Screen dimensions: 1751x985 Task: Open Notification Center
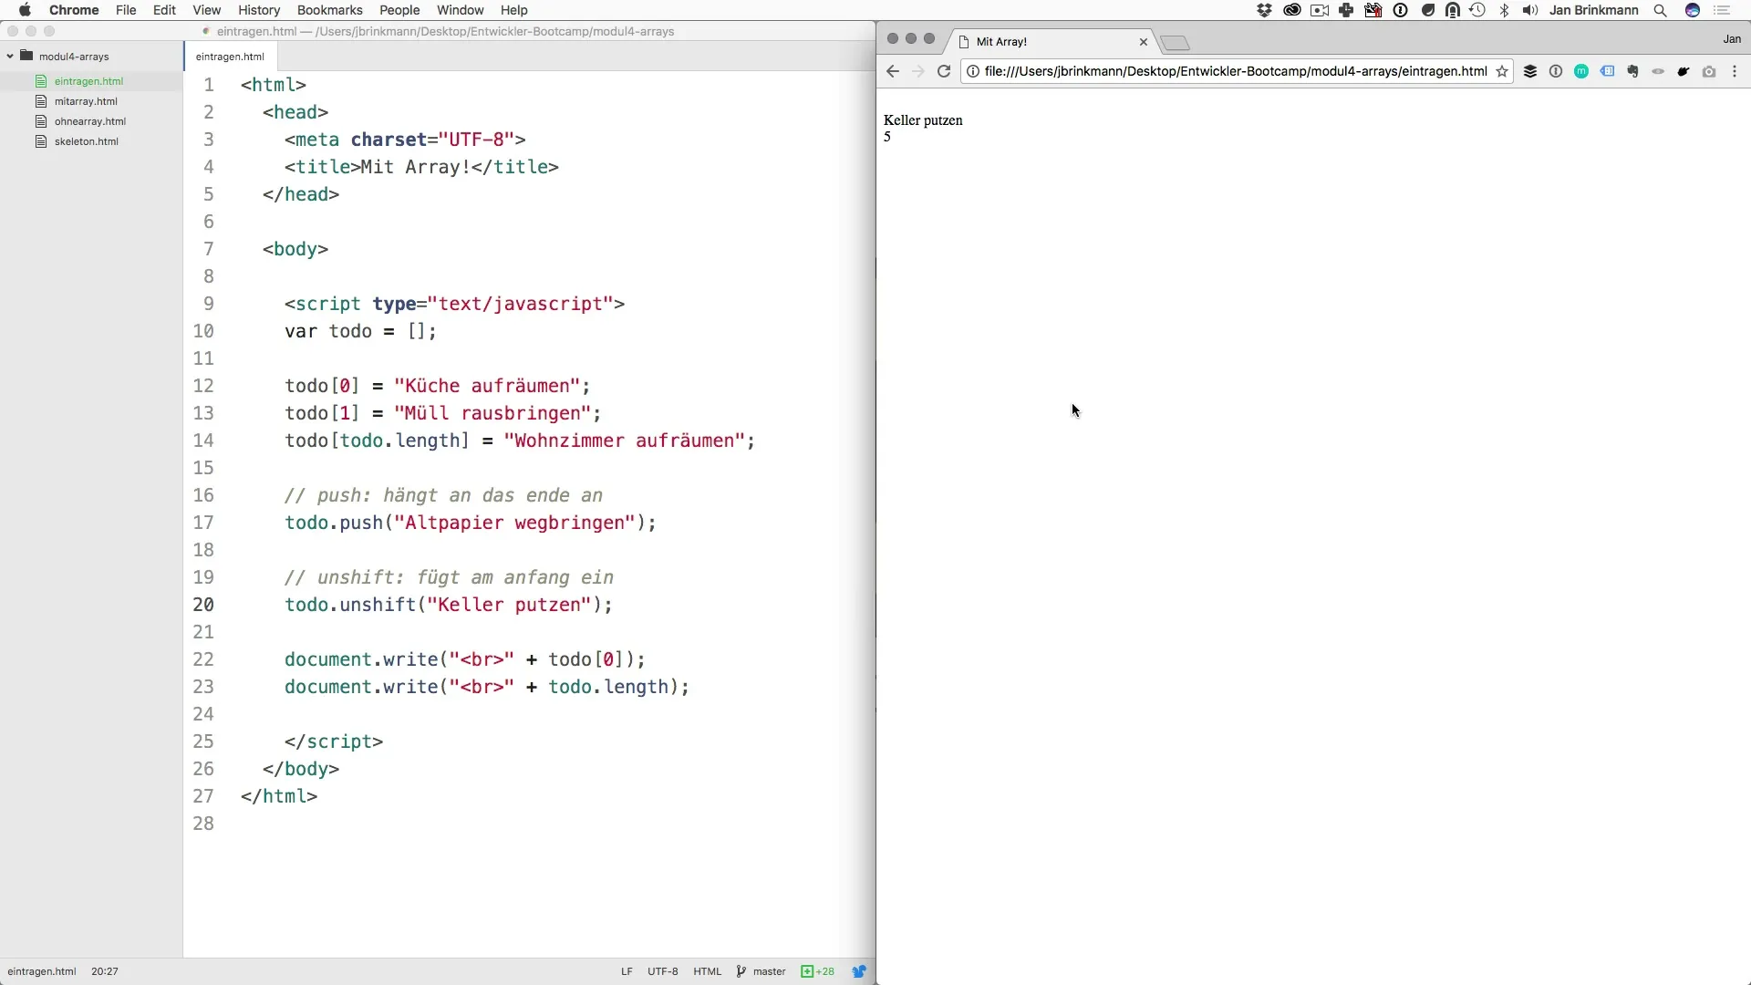(1722, 10)
